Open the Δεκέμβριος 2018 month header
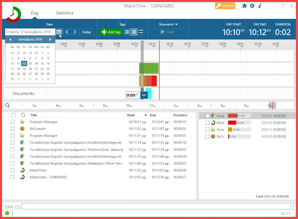 pyautogui.click(x=30, y=39)
